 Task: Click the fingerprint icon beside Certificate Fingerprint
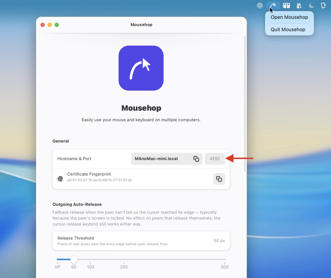tap(60, 179)
